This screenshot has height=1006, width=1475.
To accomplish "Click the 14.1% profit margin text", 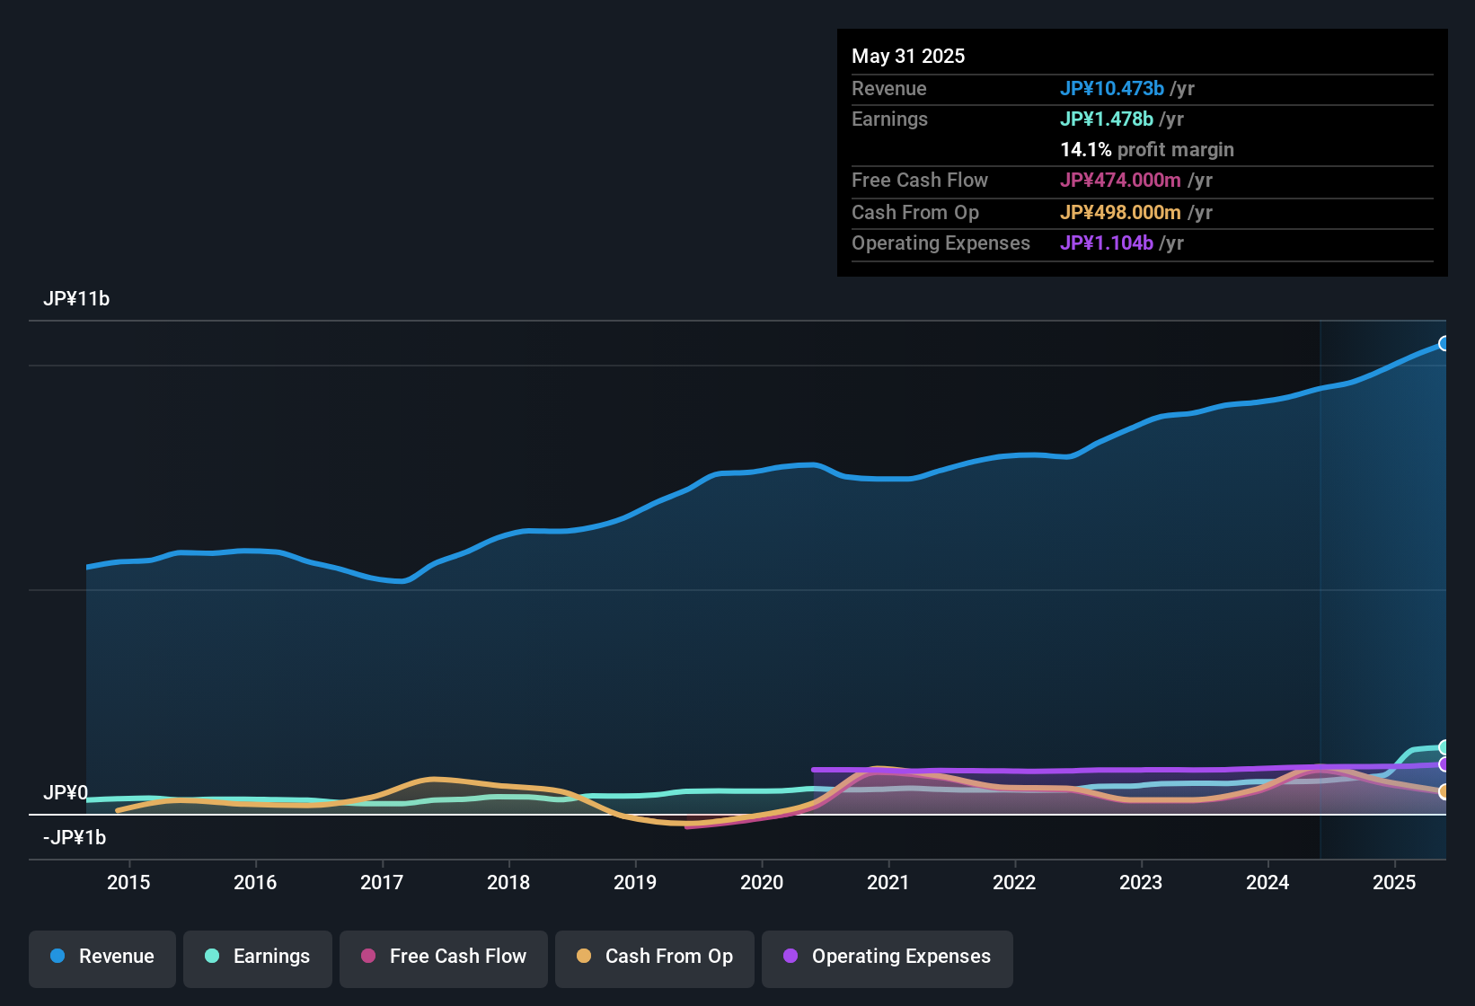I will click(x=1147, y=149).
